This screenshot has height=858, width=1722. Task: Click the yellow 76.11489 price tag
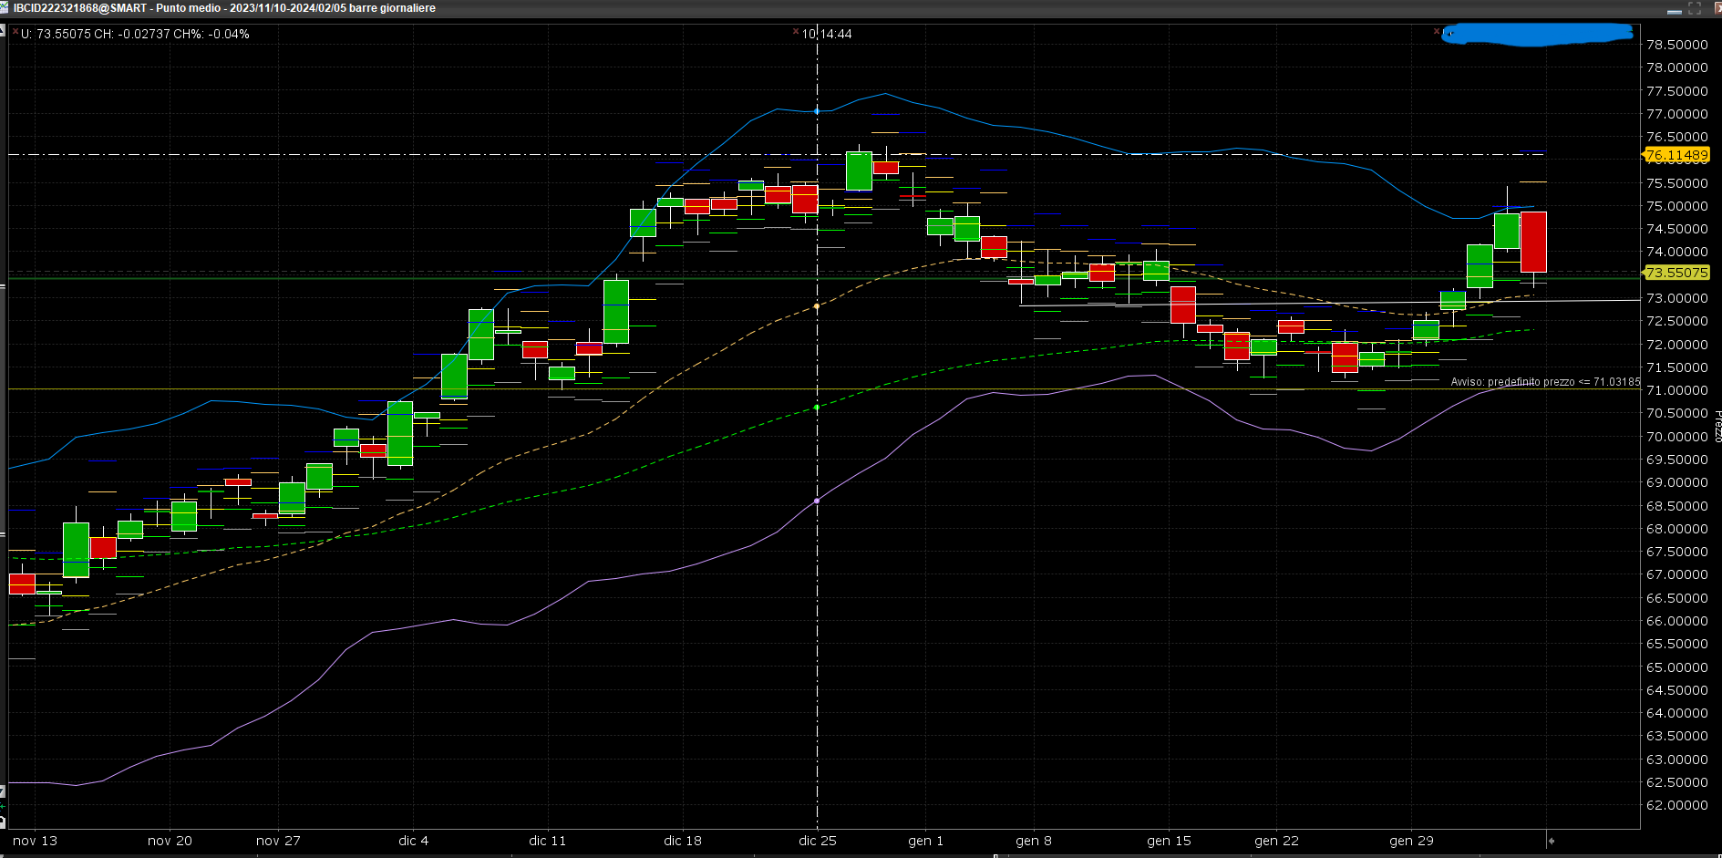[1676, 156]
